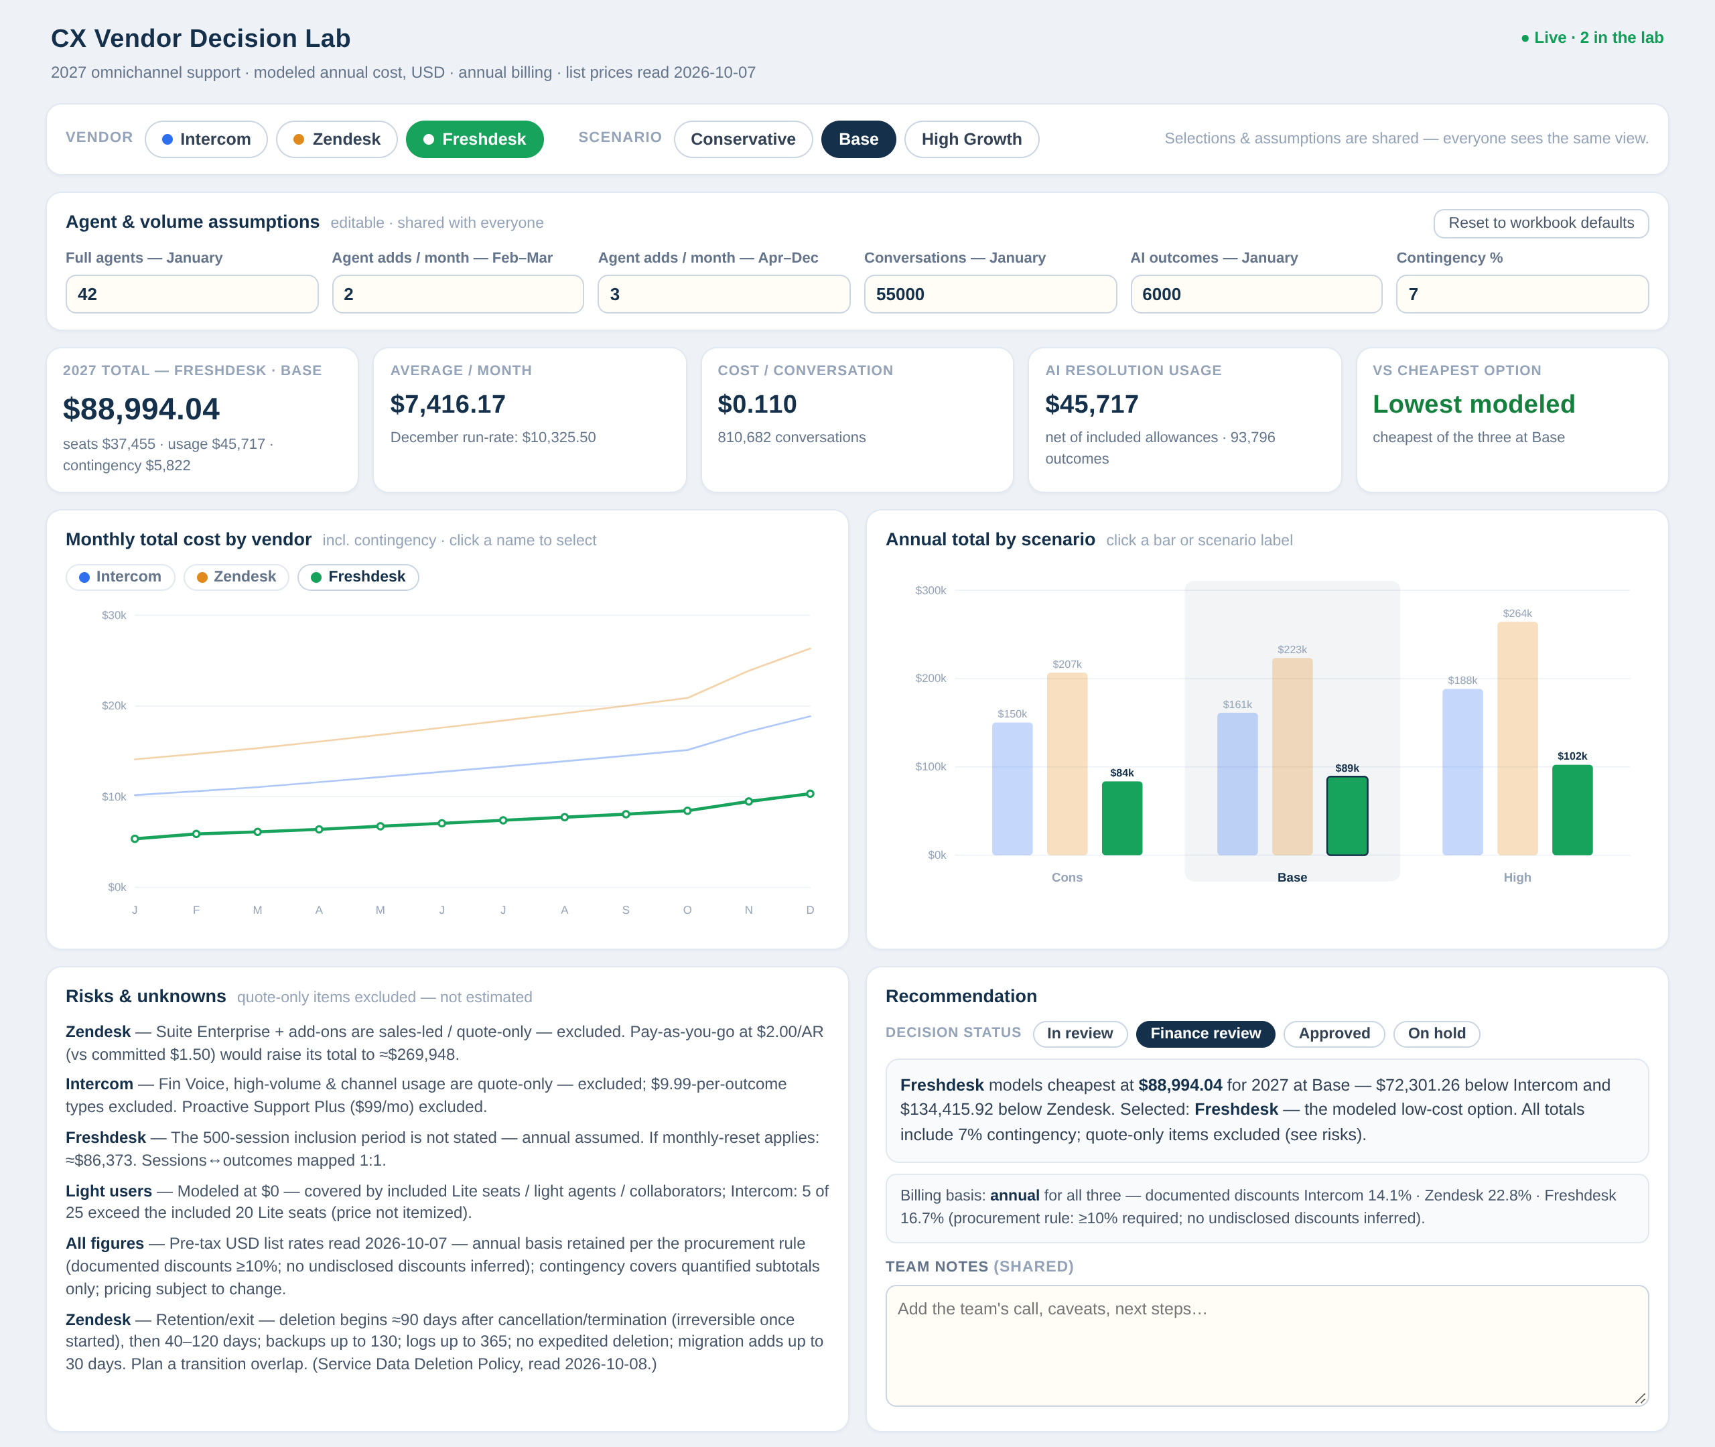The height and width of the screenshot is (1447, 1715).
Task: Click the Live · 2 in the lab indicator
Action: pos(1591,38)
